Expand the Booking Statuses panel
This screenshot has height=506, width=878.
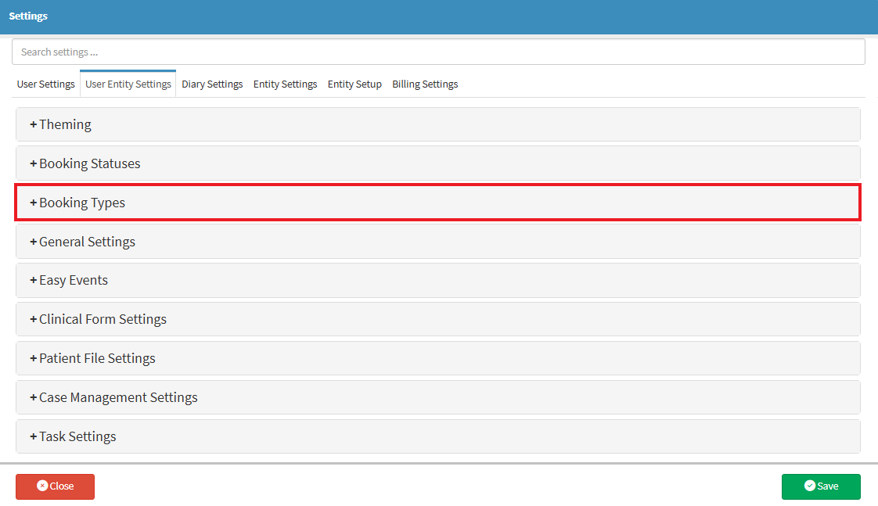tap(438, 163)
